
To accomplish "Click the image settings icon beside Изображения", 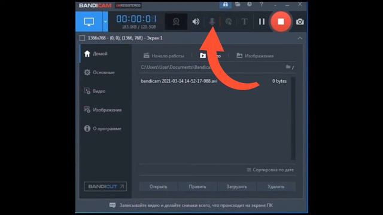I will 87,110.
